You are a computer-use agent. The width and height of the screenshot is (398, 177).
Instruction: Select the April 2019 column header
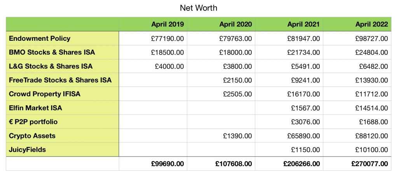point(168,24)
